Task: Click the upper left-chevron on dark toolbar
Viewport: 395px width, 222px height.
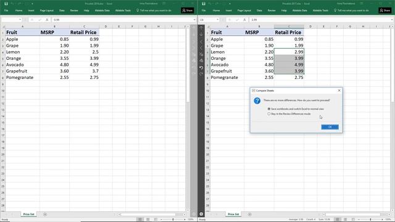Action: [201, 41]
